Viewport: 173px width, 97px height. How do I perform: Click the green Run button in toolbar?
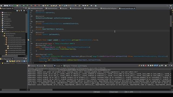coord(24,5)
